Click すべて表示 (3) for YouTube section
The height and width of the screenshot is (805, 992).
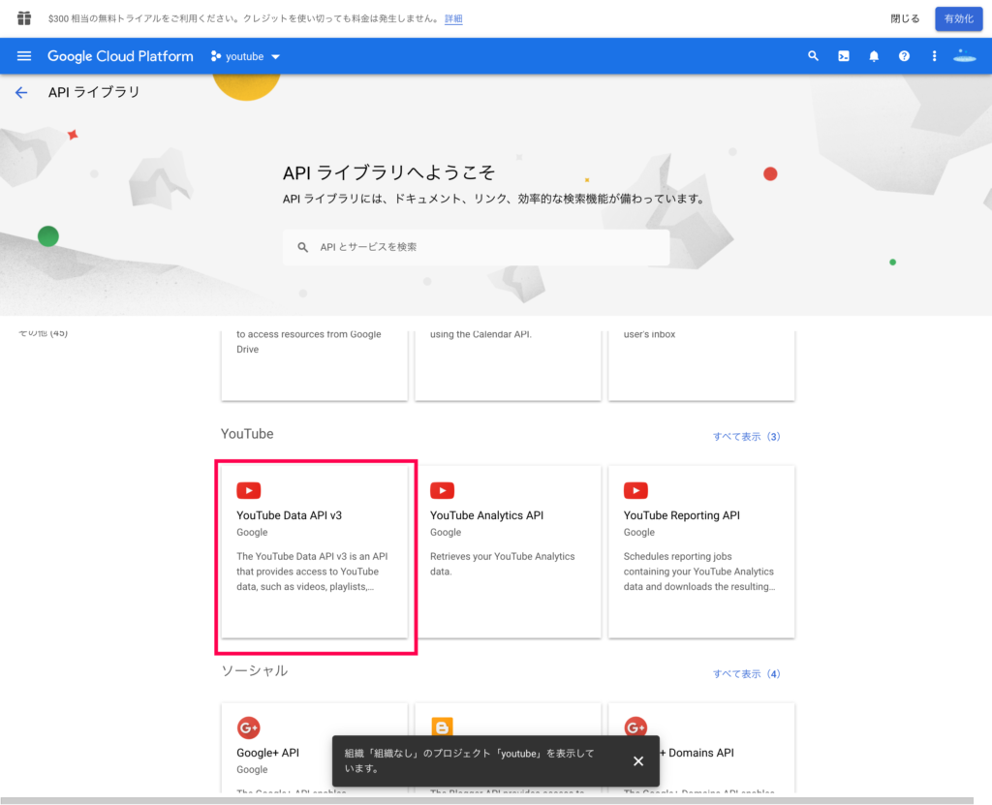coord(747,437)
